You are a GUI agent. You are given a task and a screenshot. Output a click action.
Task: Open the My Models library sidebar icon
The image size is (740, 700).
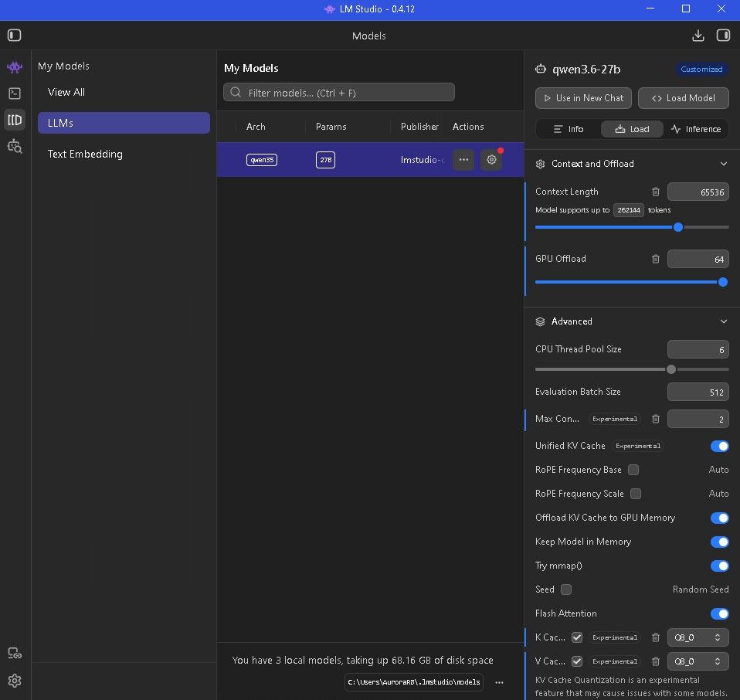[15, 120]
